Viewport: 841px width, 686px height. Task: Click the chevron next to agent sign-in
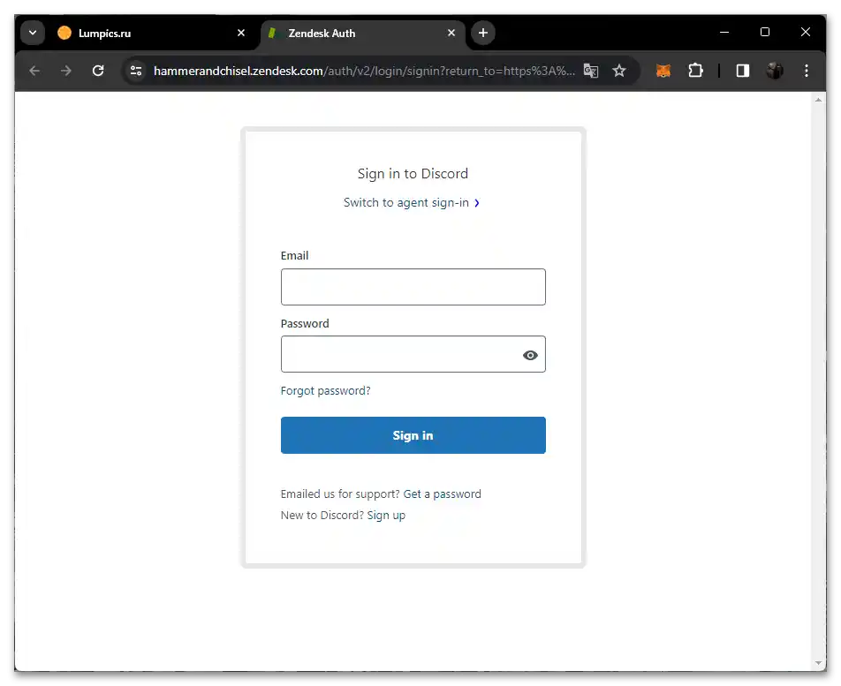click(476, 203)
